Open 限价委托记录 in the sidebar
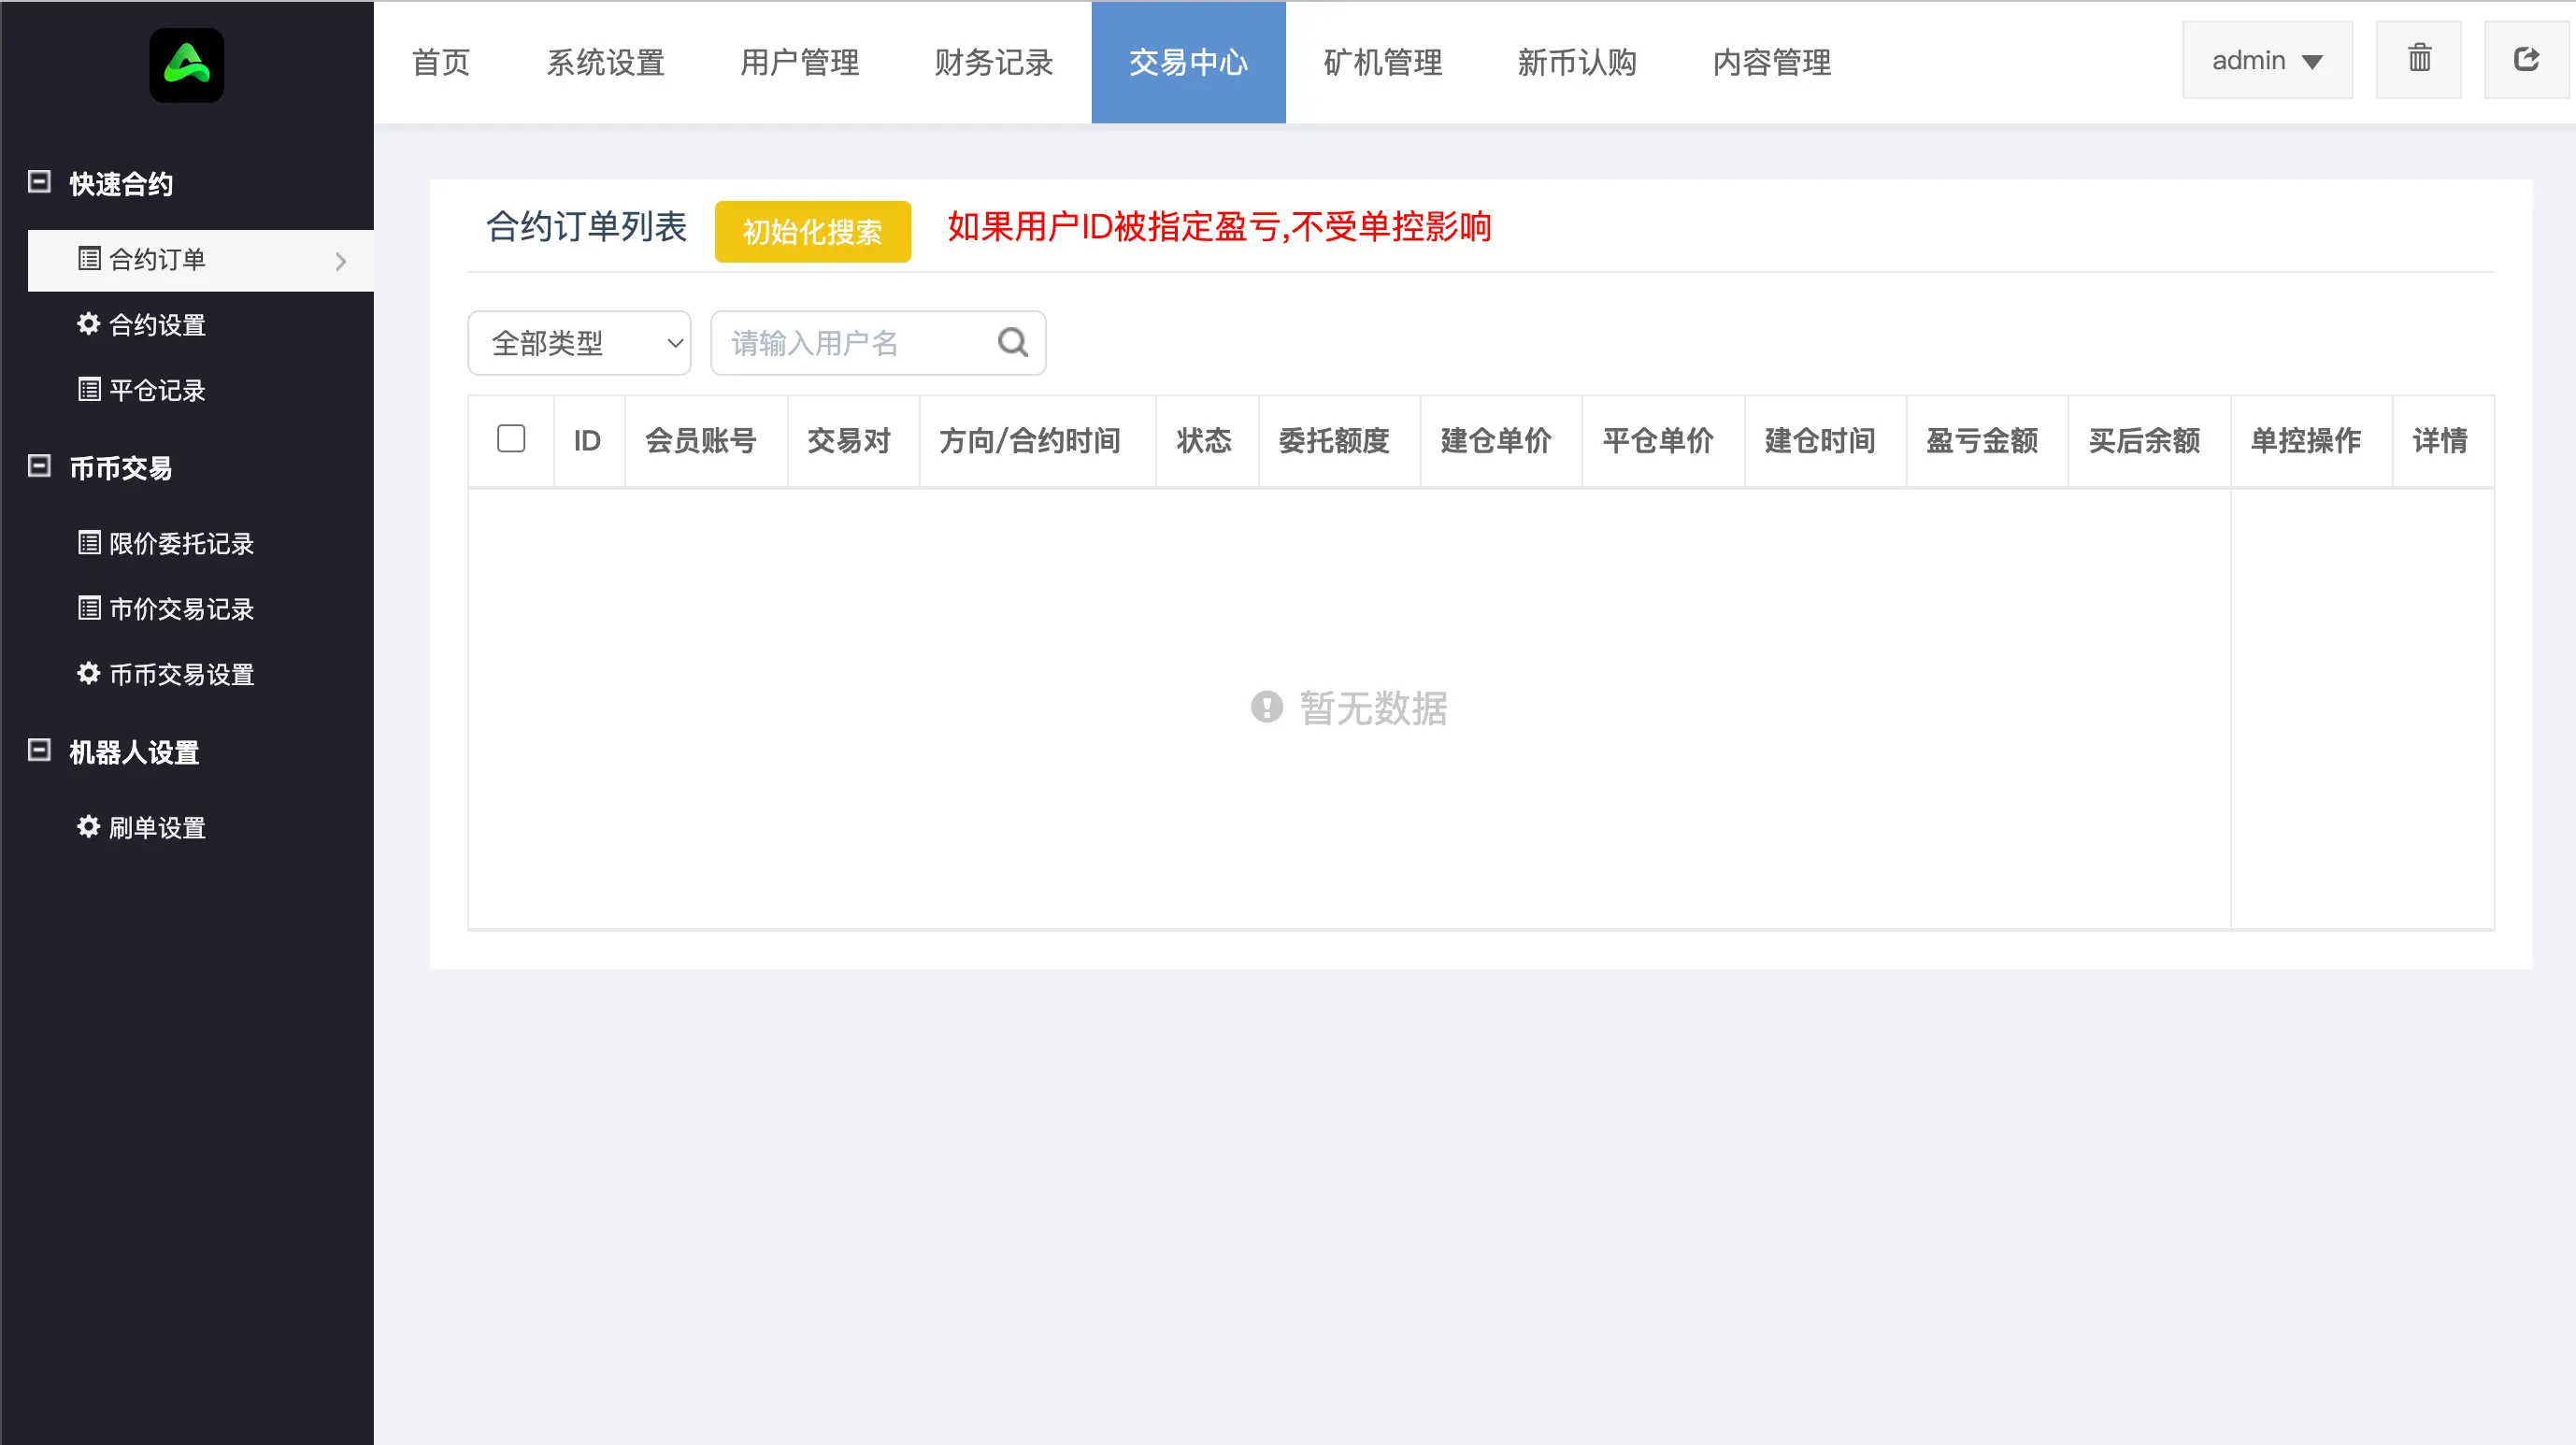Viewport: 2576px width, 1445px height. [201, 543]
